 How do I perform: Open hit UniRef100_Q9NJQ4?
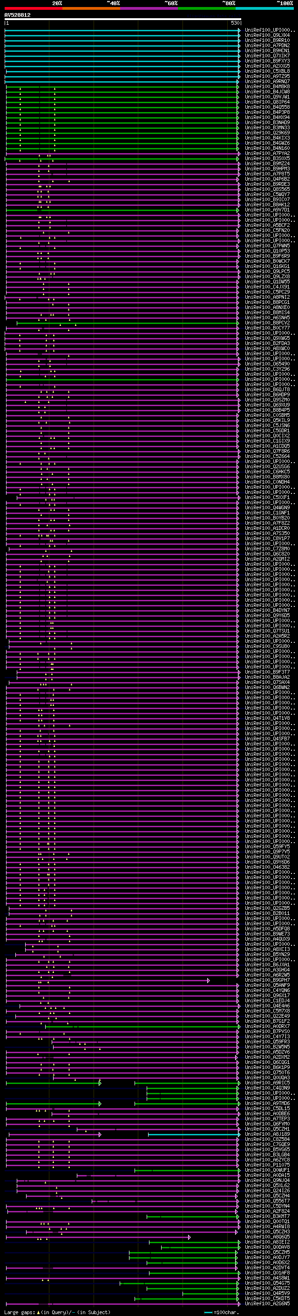(x=267, y=1180)
